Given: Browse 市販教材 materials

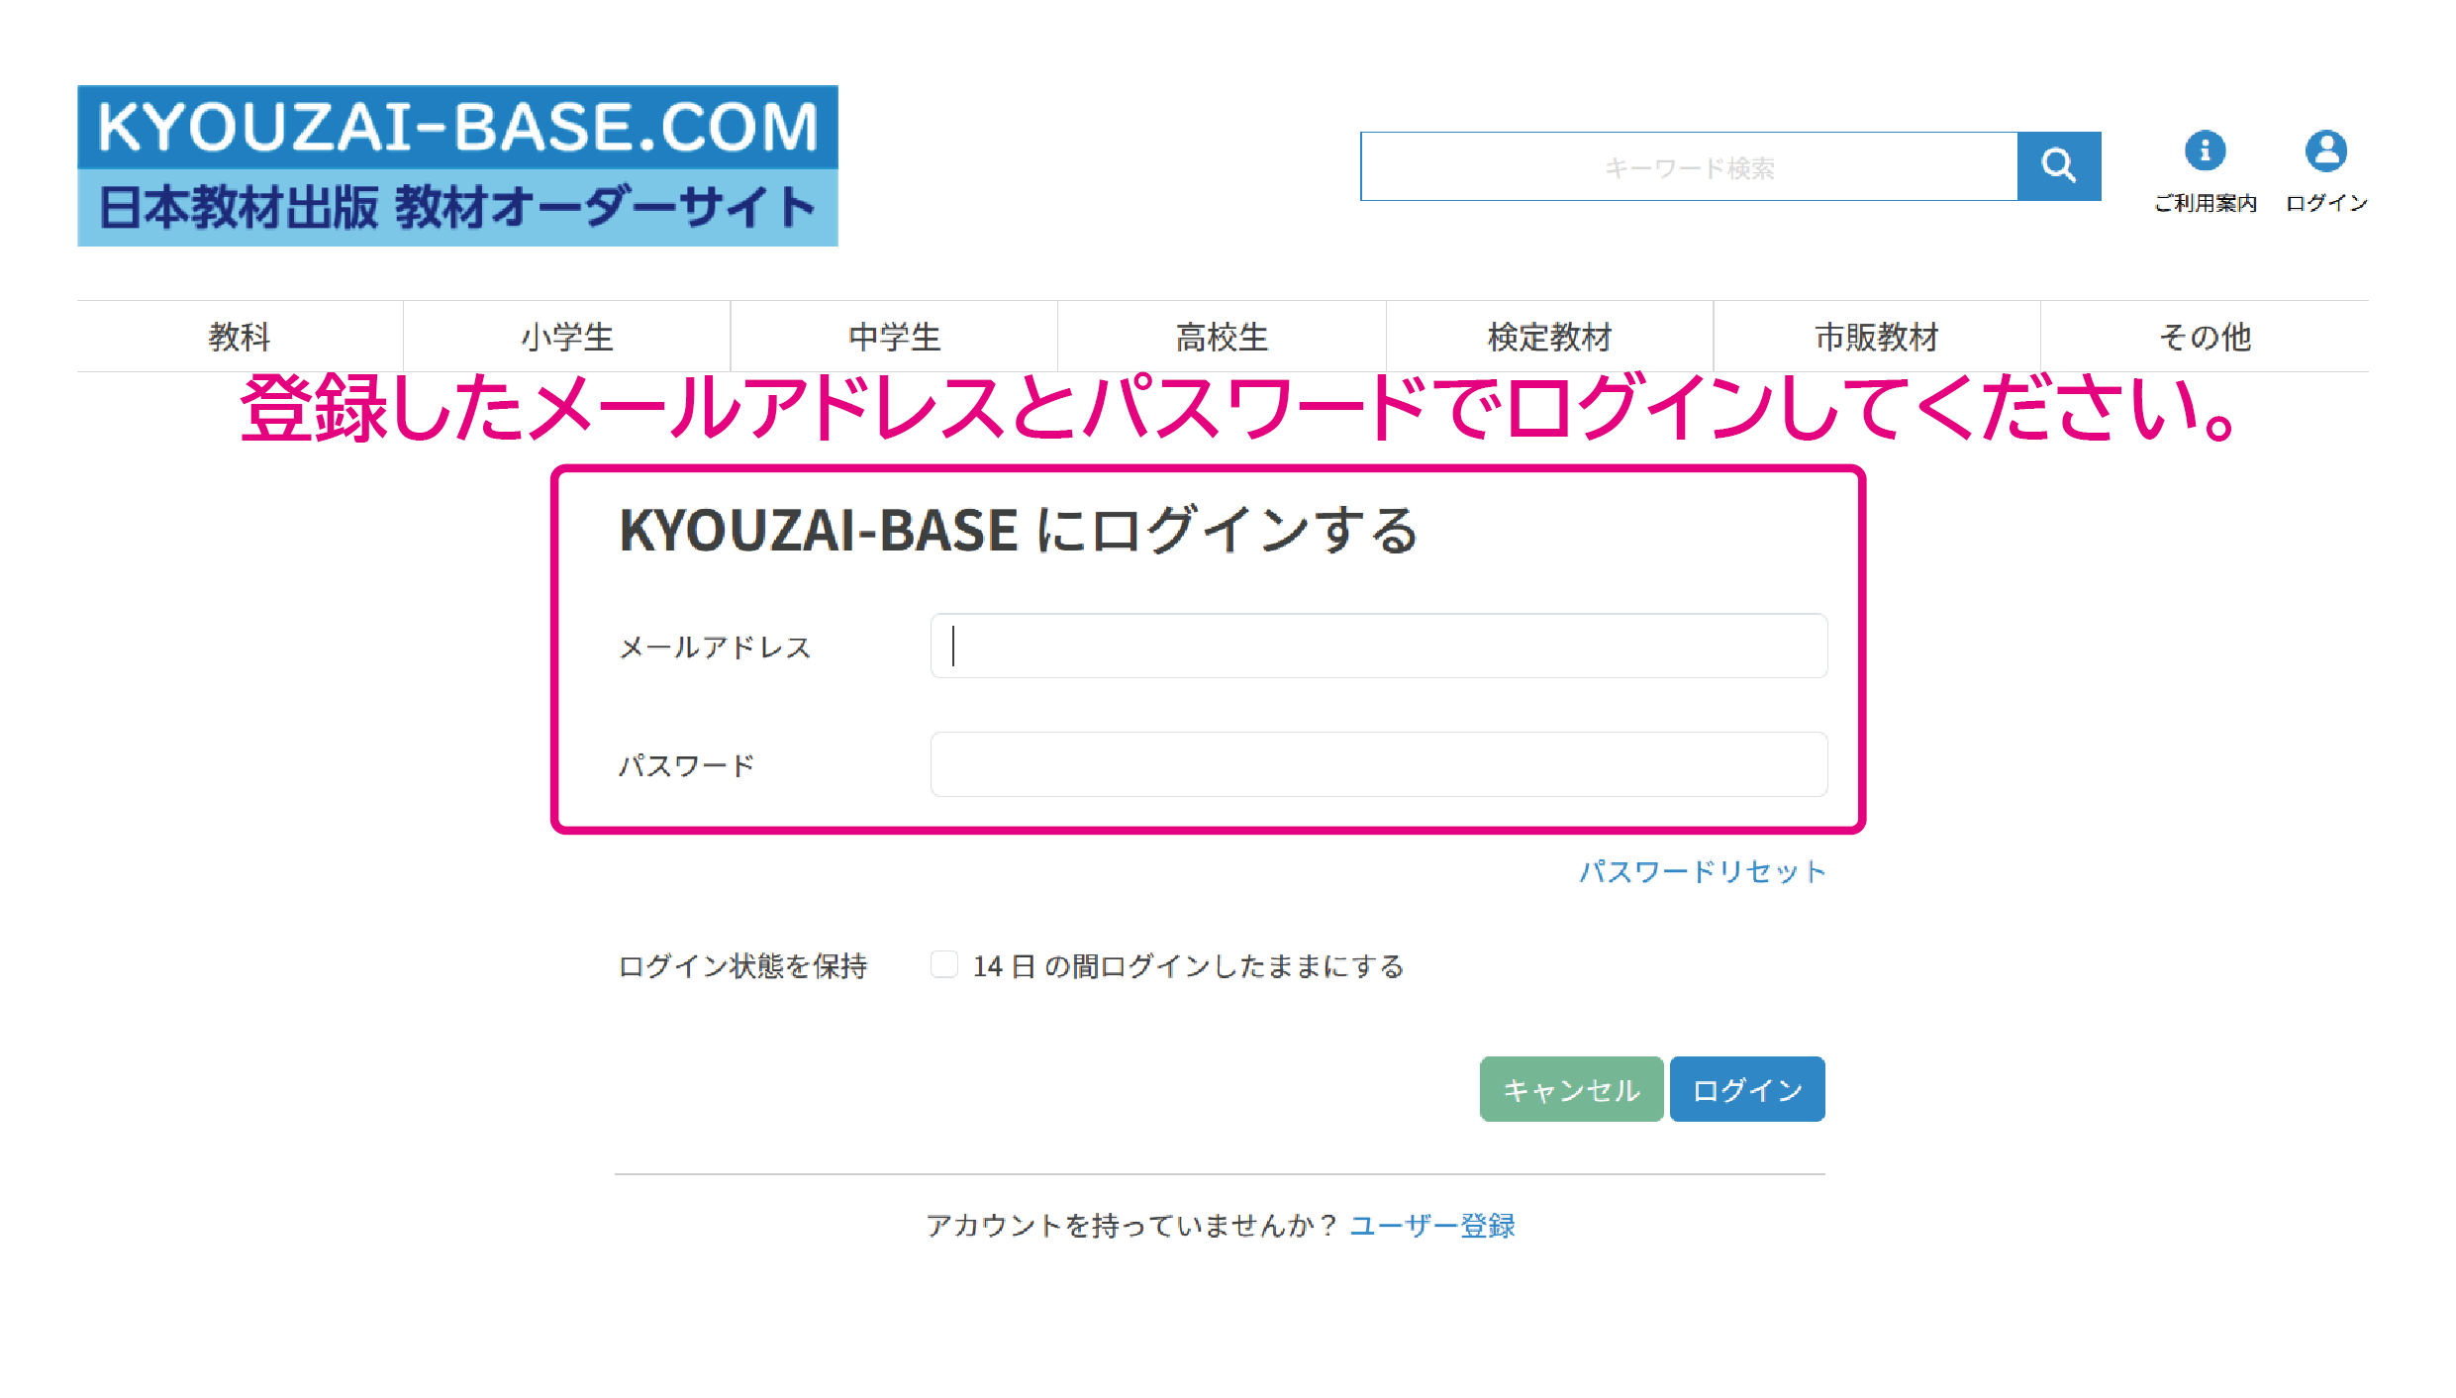Looking at the screenshot, I should [x=1876, y=336].
